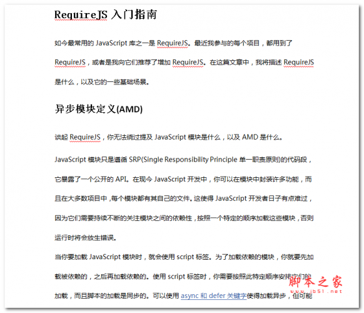
Task: Open the 'async 和 defer 关键字' hyperlink
Action: (213, 295)
